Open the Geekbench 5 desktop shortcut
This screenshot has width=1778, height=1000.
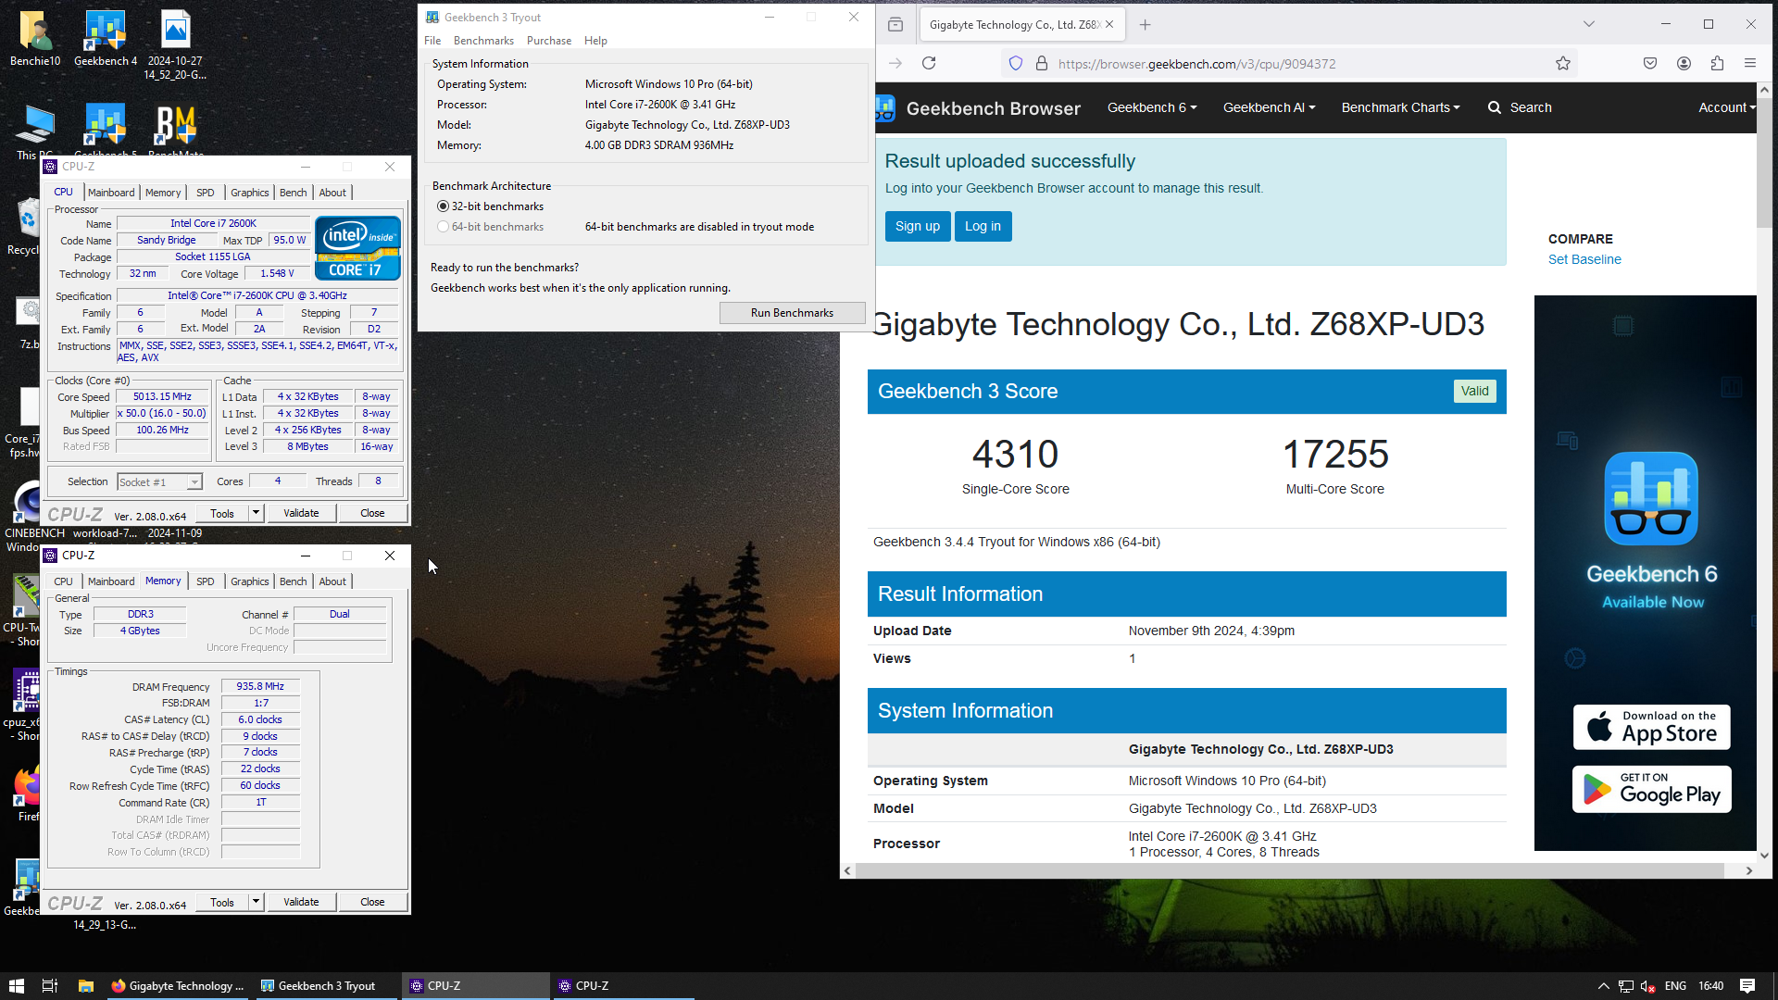106,130
